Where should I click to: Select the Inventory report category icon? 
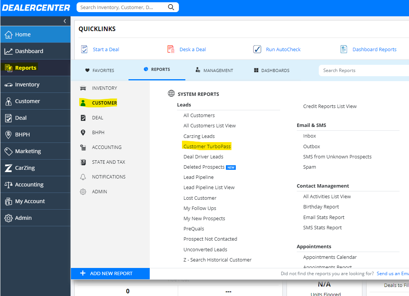(x=83, y=88)
